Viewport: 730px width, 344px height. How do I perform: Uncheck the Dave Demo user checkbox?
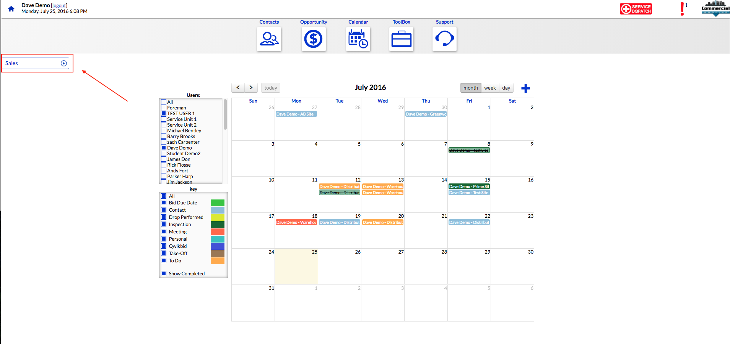coord(164,148)
